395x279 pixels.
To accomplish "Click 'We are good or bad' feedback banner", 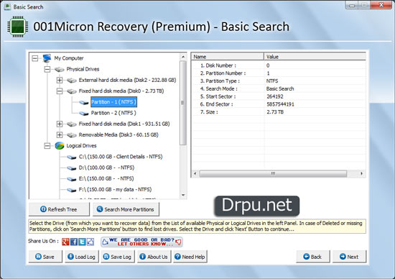I will 141,242.
